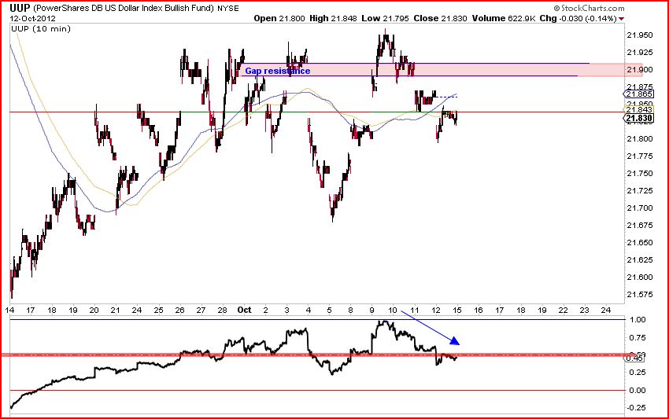The width and height of the screenshot is (669, 419).
Task: Click the 20 date axis label
Action: click(94, 310)
